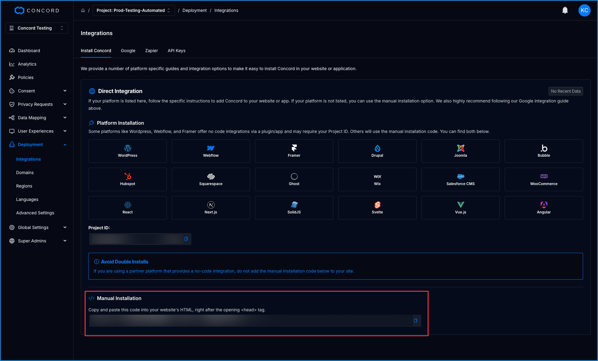The image size is (598, 361).
Task: Choose the Webflow integration tile
Action: point(211,151)
